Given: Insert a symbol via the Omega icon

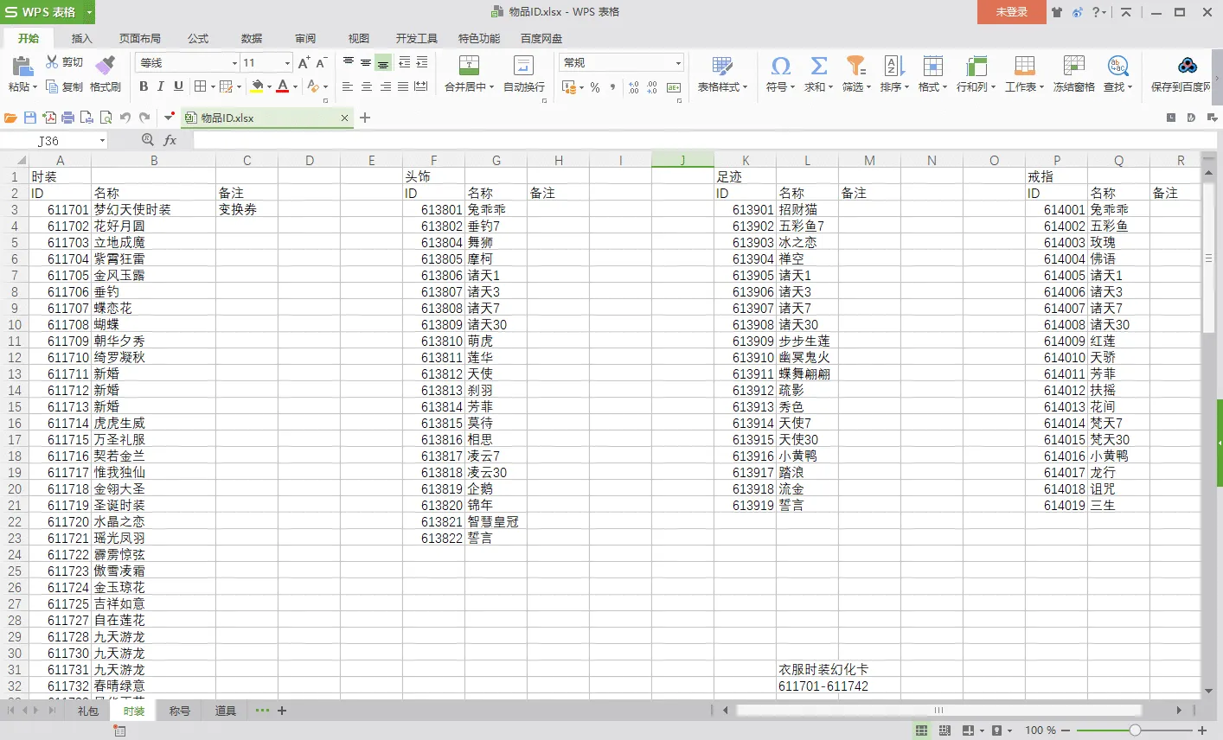Looking at the screenshot, I should pos(780,66).
